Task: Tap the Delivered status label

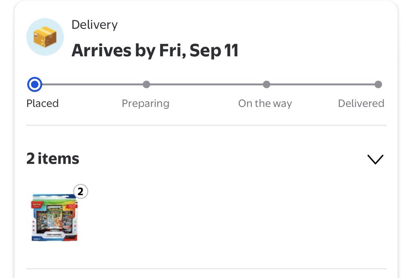Action: coord(361,104)
